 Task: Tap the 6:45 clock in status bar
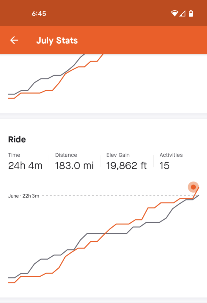click(x=39, y=14)
